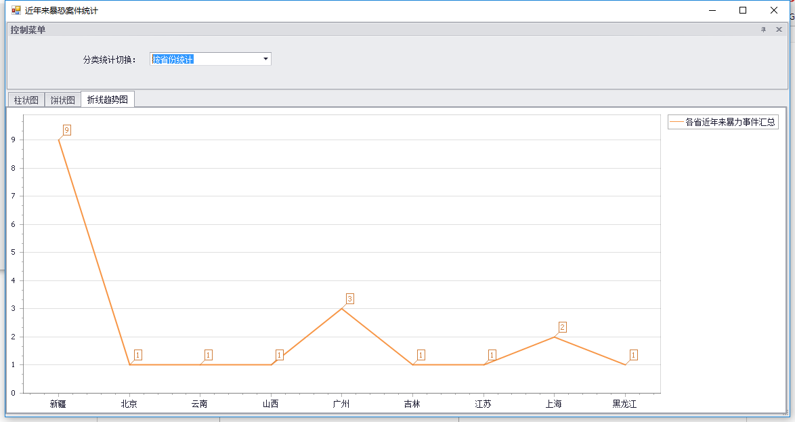Viewport: 795px width, 422px height.
Task: Click the application icon in the title bar
Action: [16, 10]
